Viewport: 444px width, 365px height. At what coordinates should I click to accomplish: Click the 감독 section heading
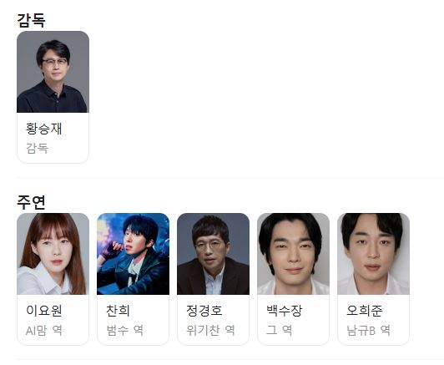31,20
